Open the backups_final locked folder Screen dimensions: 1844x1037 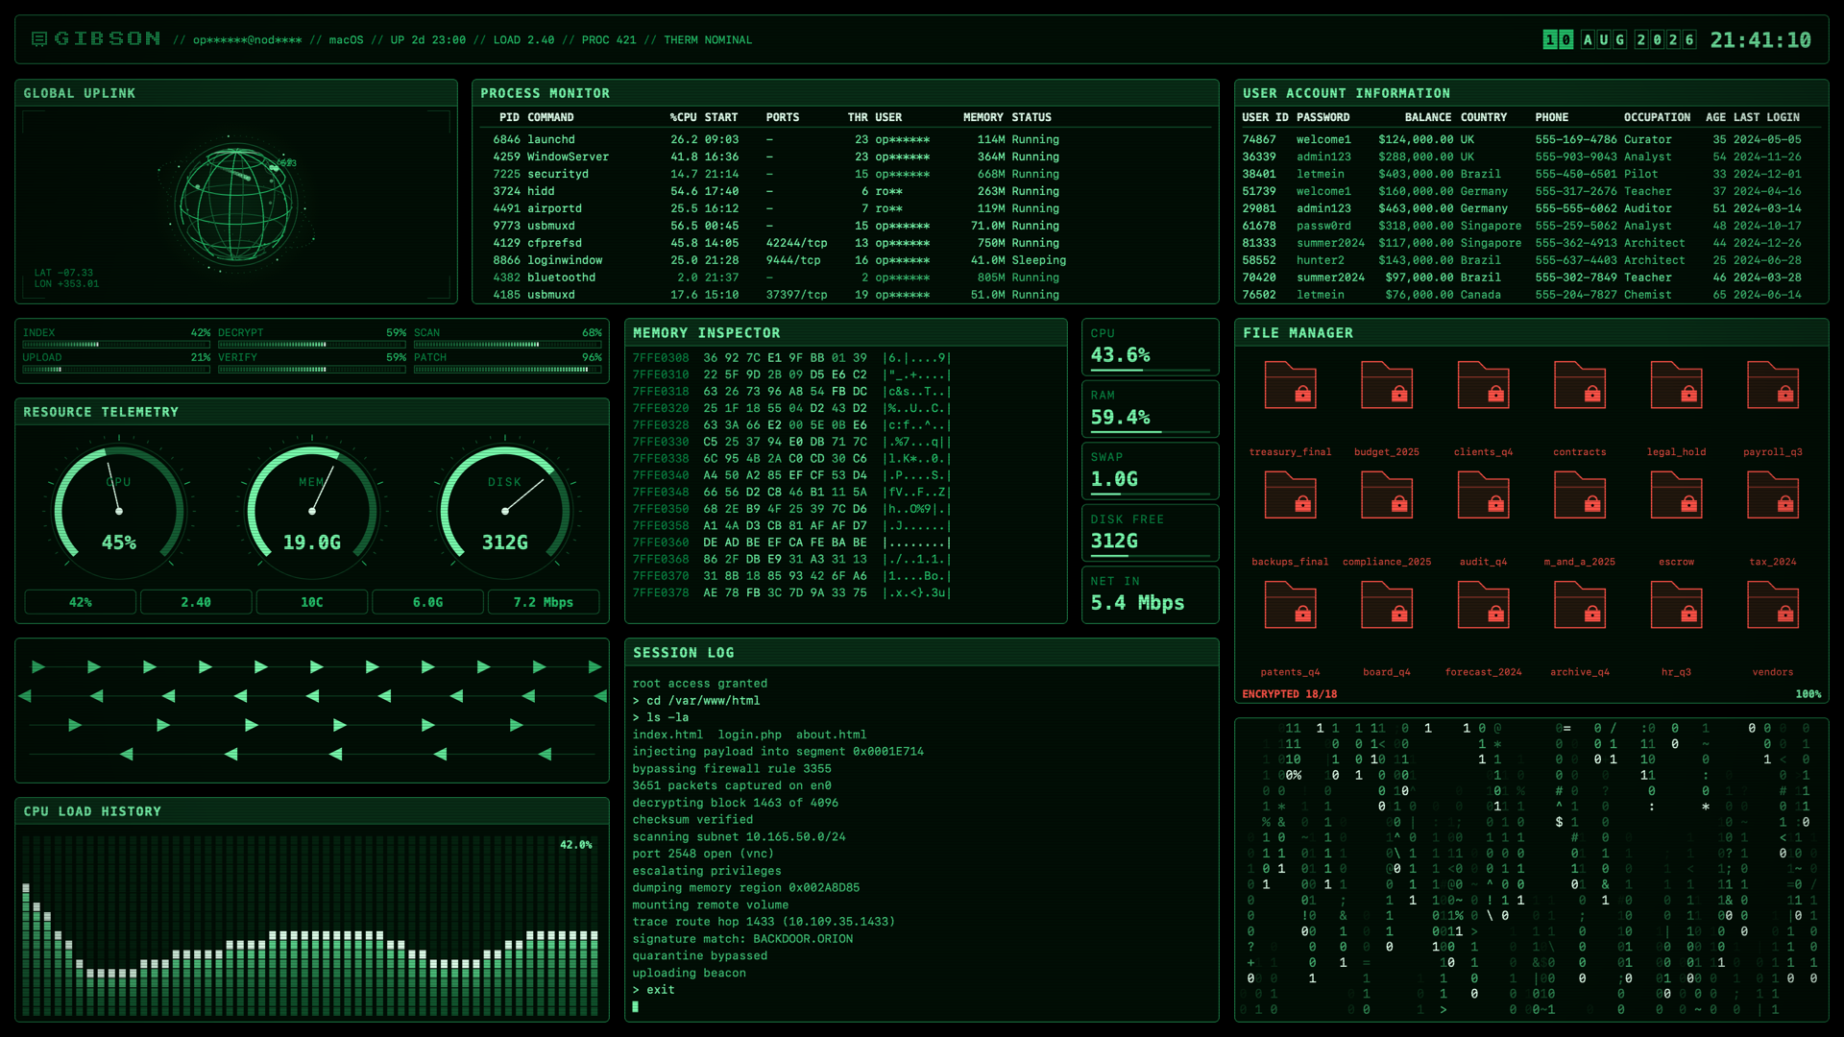point(1290,495)
